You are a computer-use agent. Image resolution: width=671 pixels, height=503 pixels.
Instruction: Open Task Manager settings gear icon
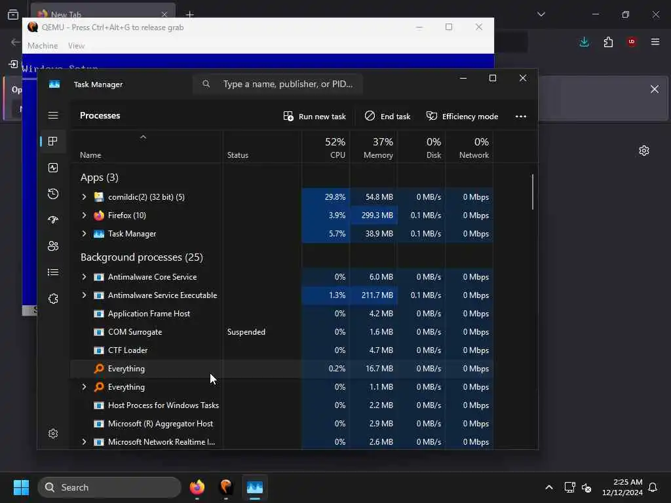click(x=53, y=434)
